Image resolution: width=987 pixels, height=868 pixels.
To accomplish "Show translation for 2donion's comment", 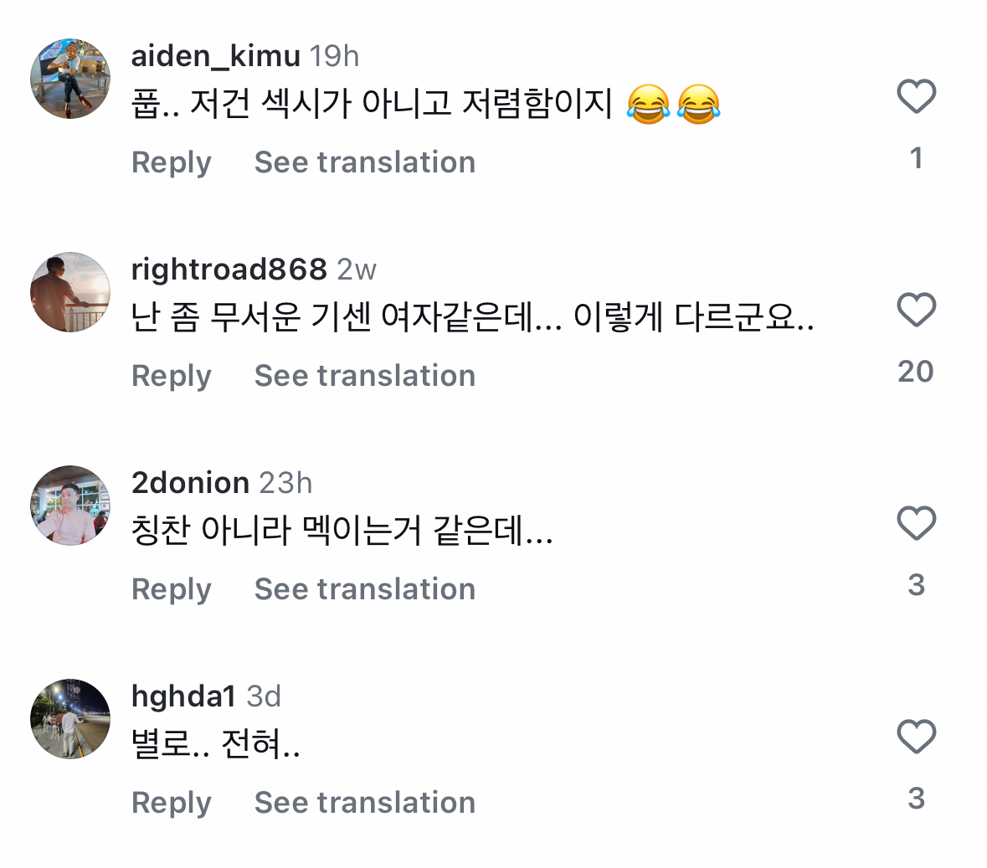I will [x=365, y=589].
